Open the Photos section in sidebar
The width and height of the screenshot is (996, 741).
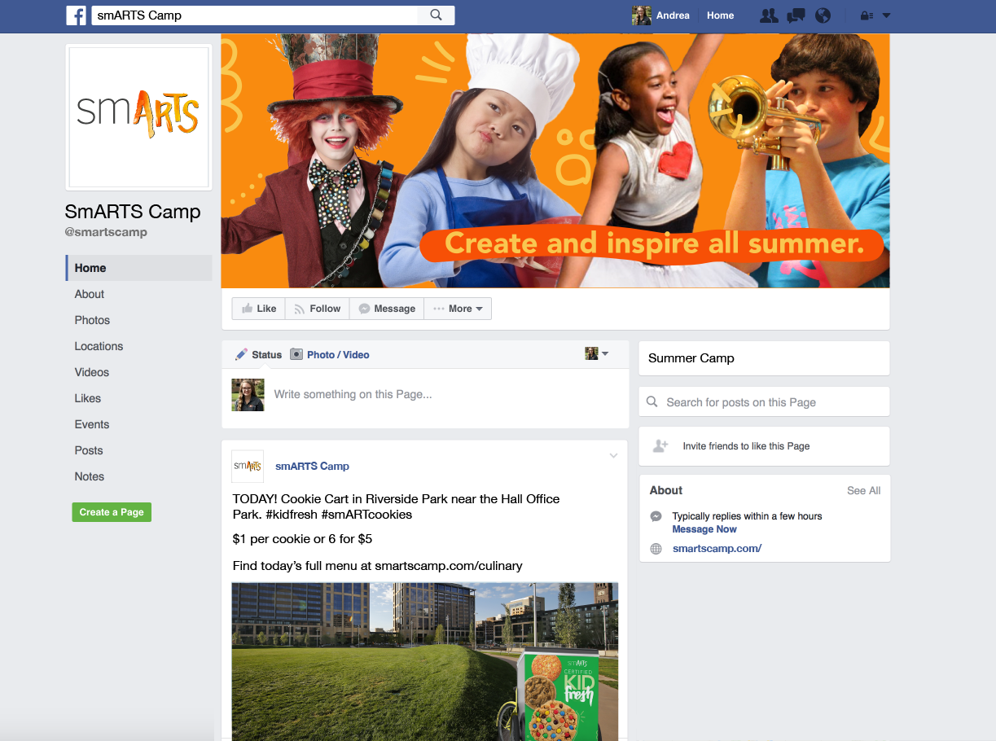point(92,320)
